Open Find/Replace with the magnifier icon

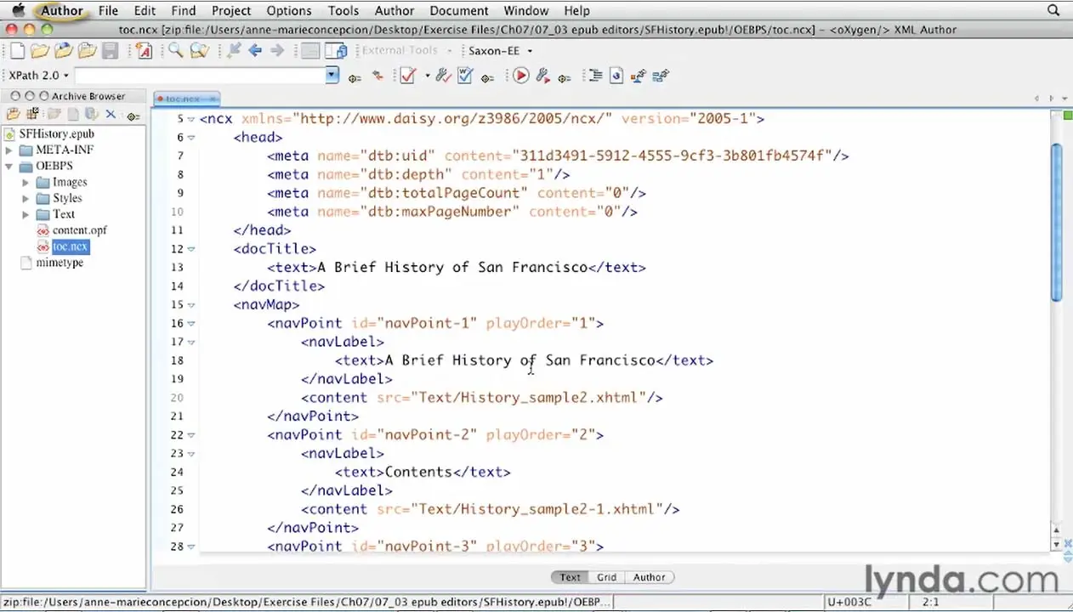pyautogui.click(x=175, y=51)
